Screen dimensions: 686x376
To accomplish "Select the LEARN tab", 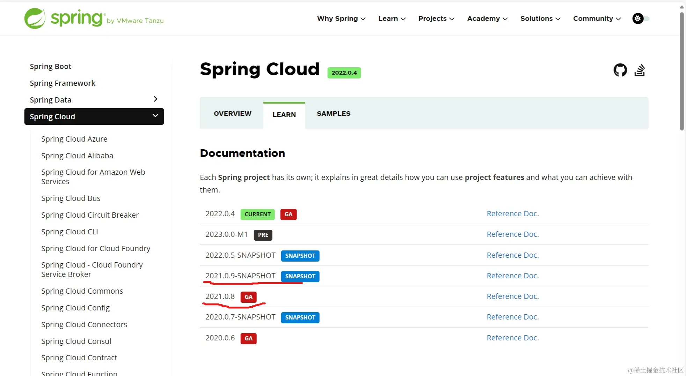I will [x=284, y=115].
